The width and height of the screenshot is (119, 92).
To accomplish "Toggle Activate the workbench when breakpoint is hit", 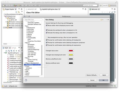I will (x=47, y=30).
